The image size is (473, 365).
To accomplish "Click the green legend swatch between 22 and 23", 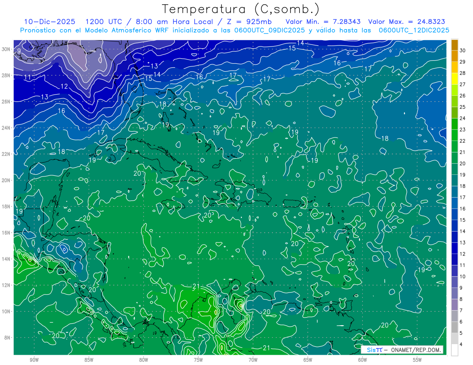I will coord(454,135).
